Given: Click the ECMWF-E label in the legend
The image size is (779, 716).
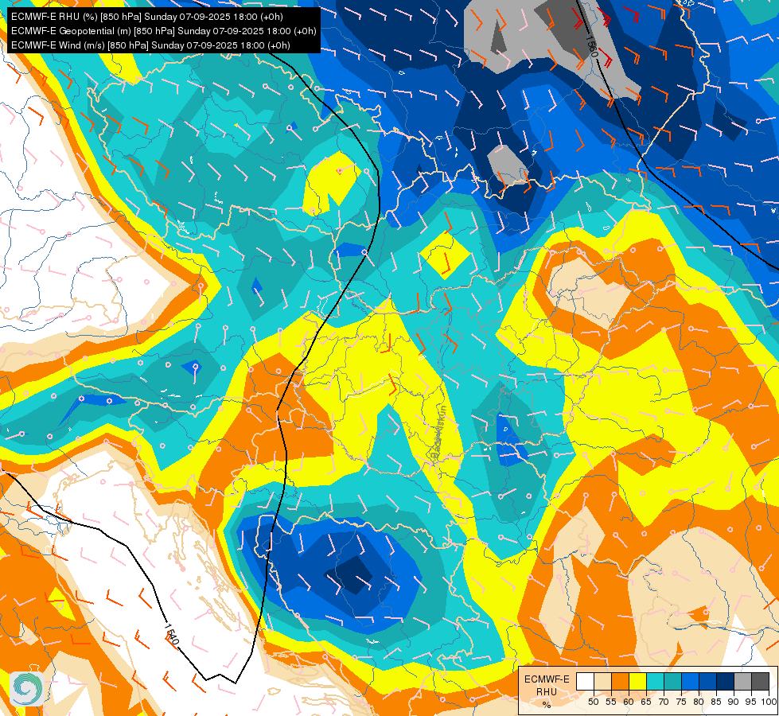Looking at the screenshot, I should click(x=547, y=679).
